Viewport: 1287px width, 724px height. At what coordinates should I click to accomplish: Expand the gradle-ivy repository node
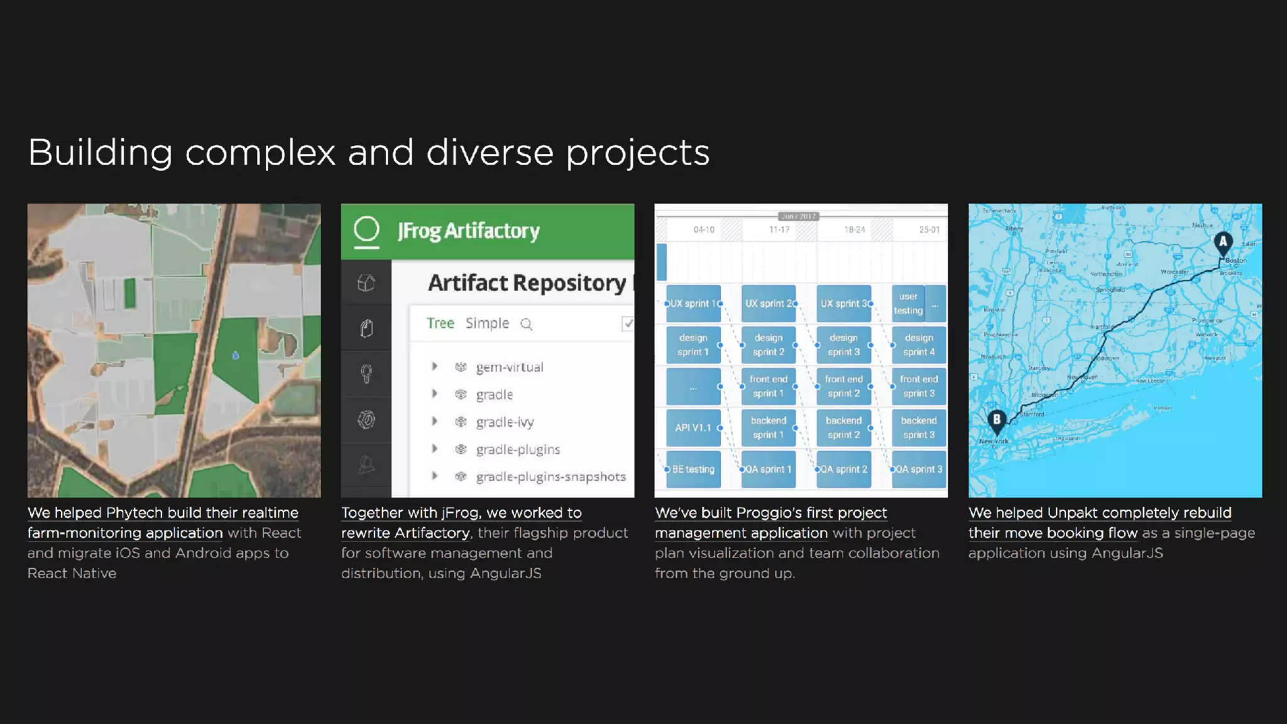(x=434, y=421)
